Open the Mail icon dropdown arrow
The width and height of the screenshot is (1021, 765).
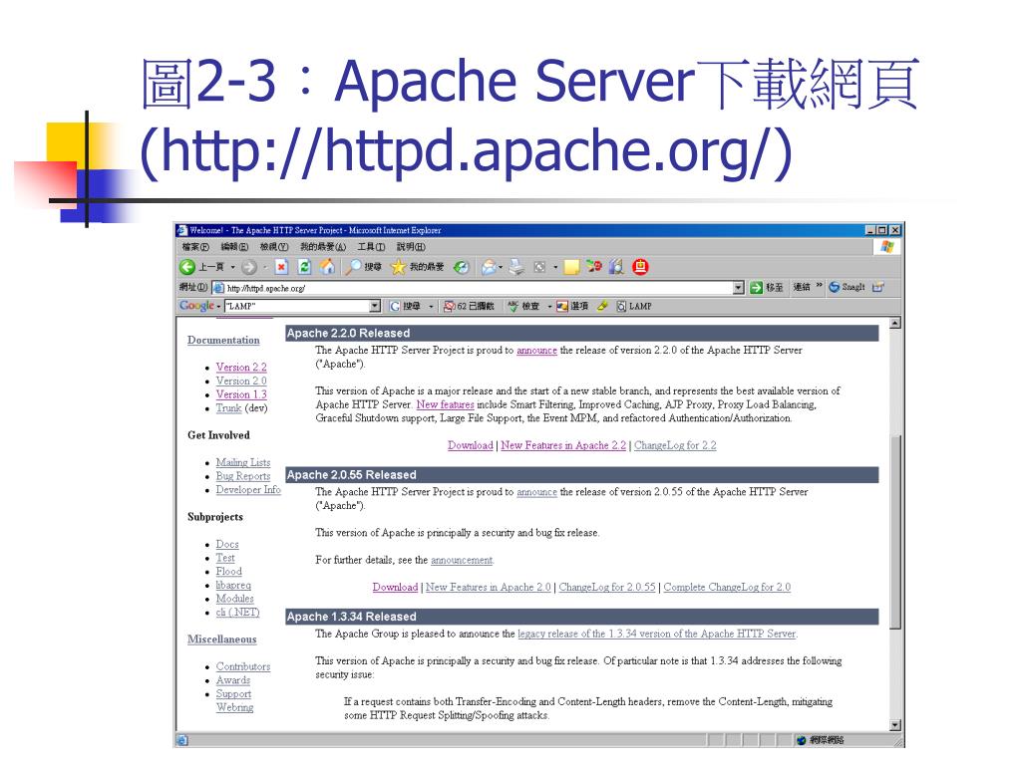pos(501,267)
